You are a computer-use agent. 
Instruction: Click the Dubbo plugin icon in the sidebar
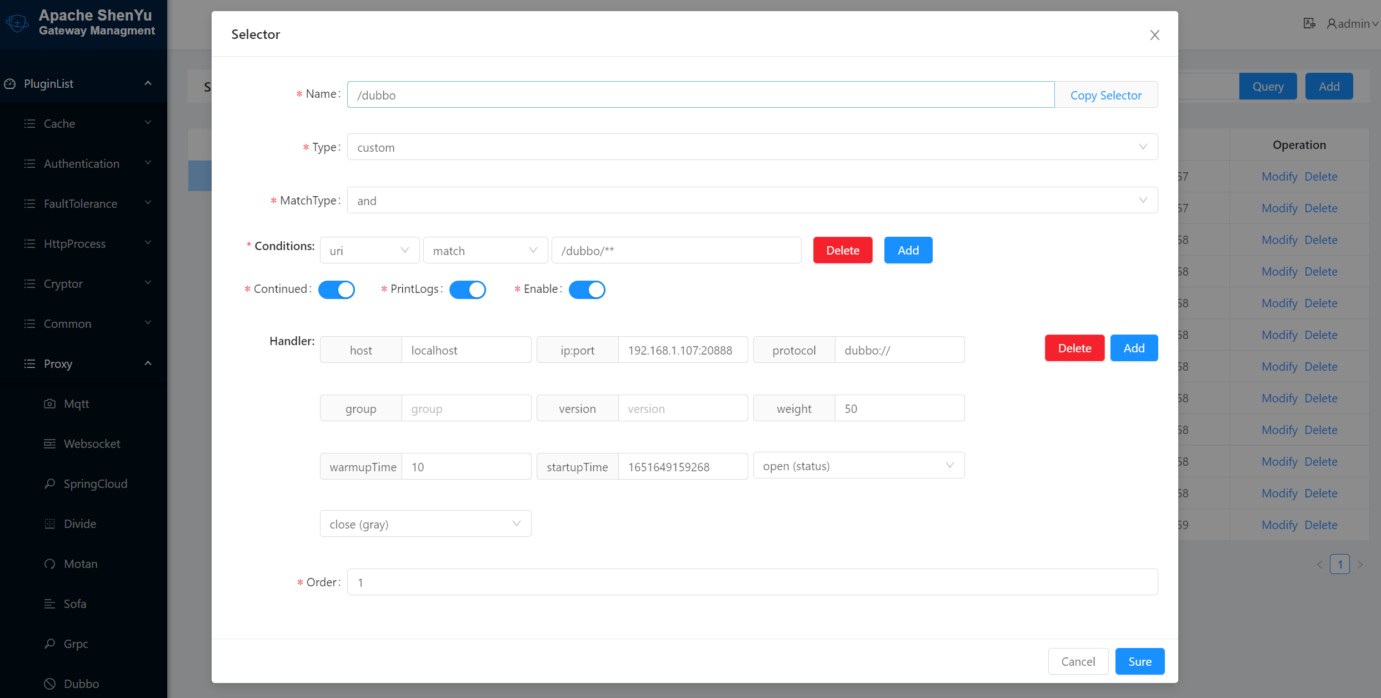(x=49, y=684)
